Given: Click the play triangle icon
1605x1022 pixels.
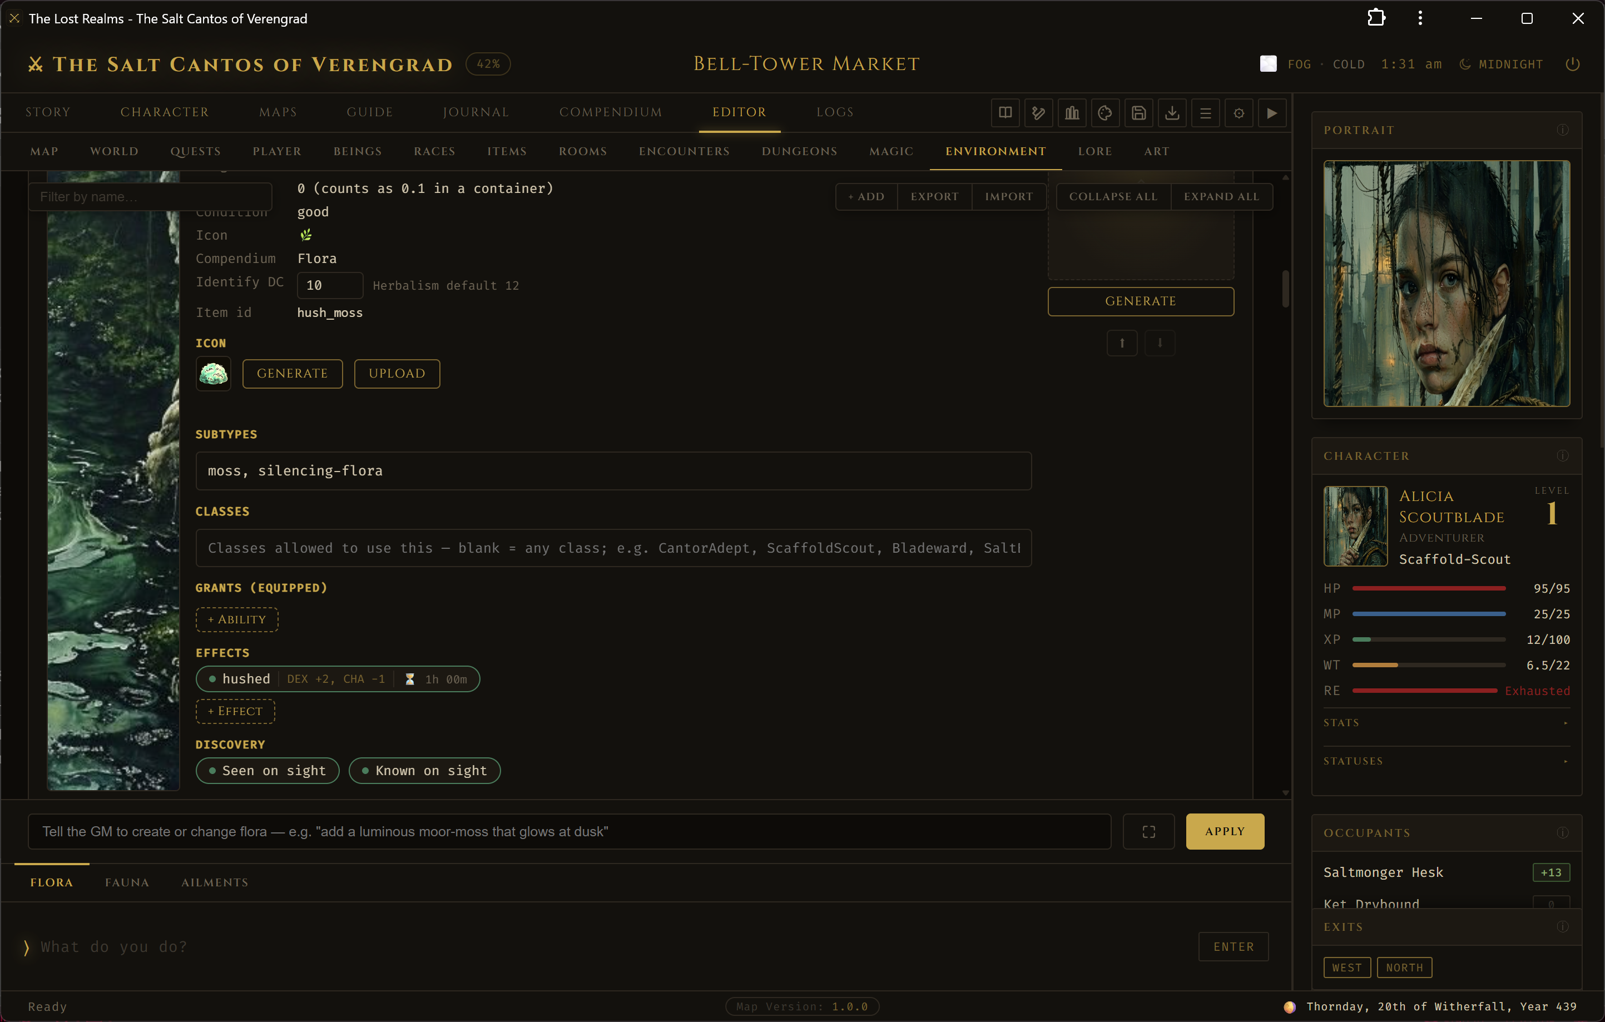Looking at the screenshot, I should (x=1272, y=112).
